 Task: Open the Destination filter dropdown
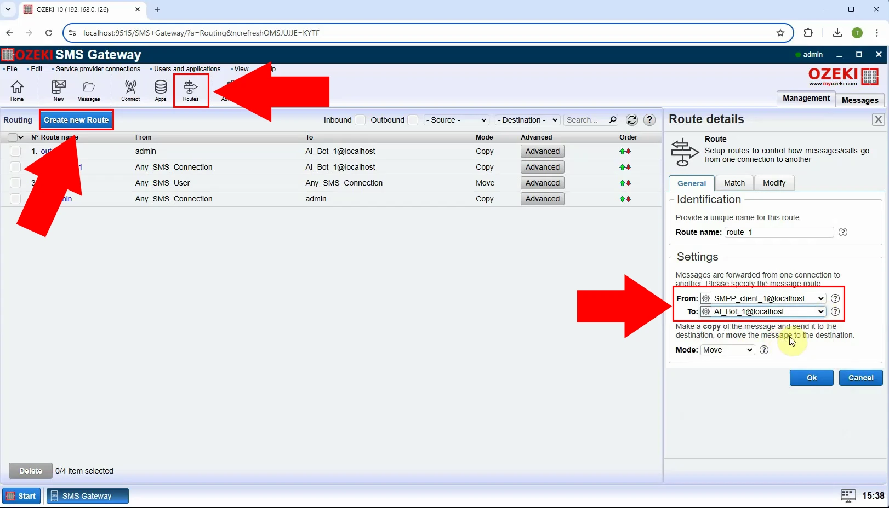coord(527,120)
